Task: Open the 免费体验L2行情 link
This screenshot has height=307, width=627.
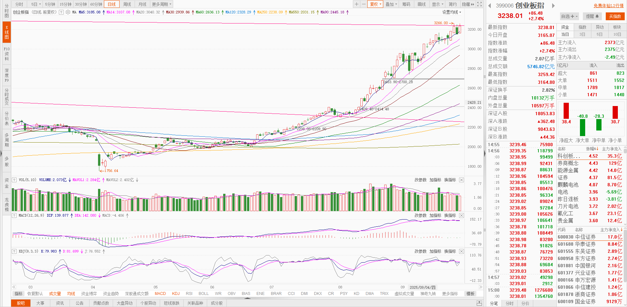Action: [x=608, y=6]
